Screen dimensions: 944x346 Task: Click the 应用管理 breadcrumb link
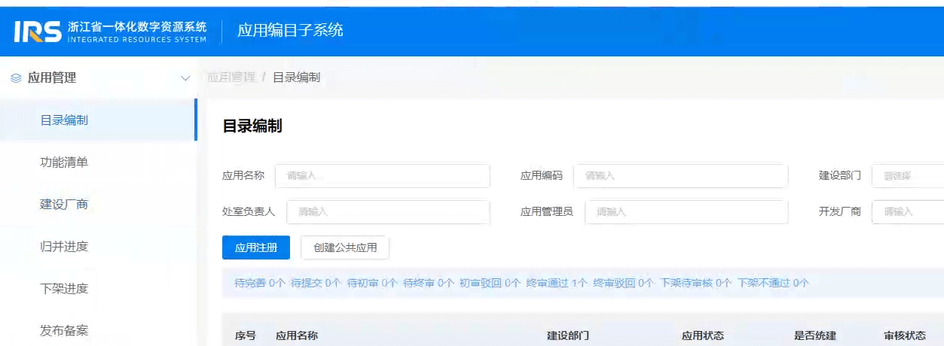point(231,77)
